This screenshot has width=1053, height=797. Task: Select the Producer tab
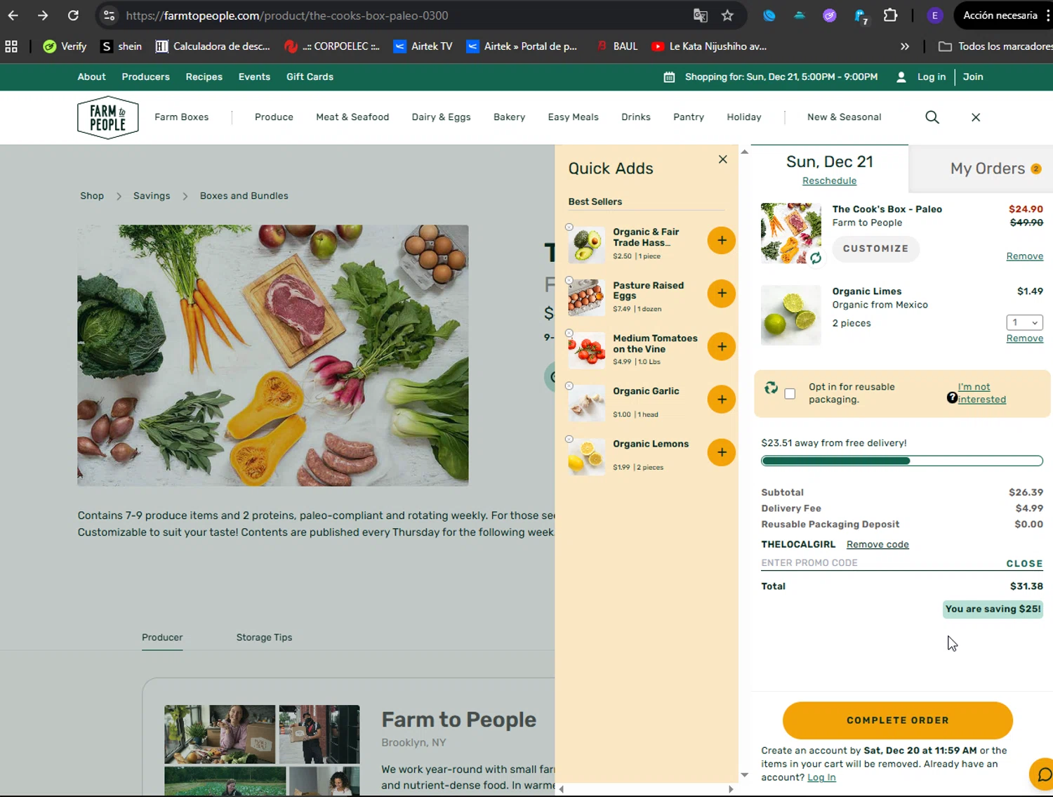coord(162,638)
